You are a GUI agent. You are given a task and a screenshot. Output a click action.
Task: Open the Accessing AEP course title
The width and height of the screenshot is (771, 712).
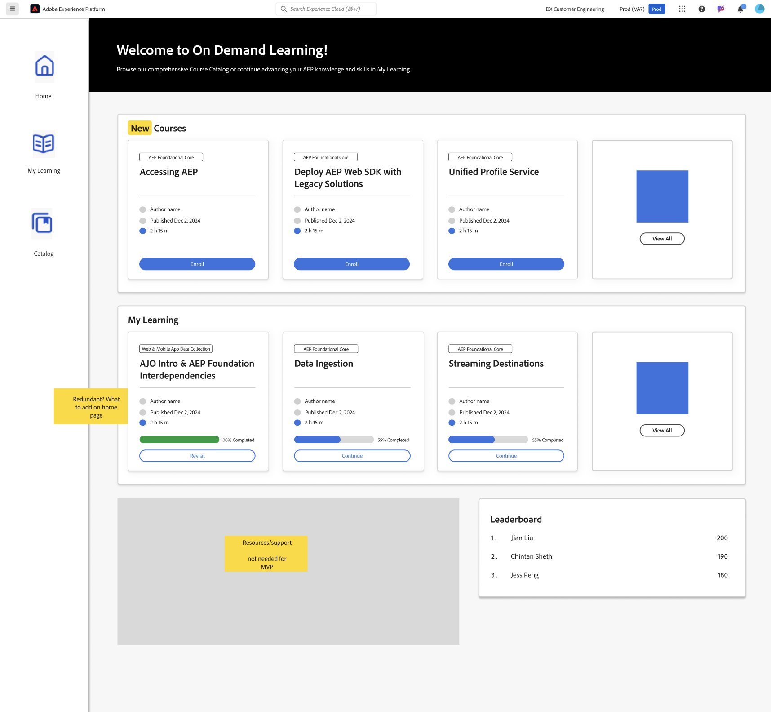point(169,172)
